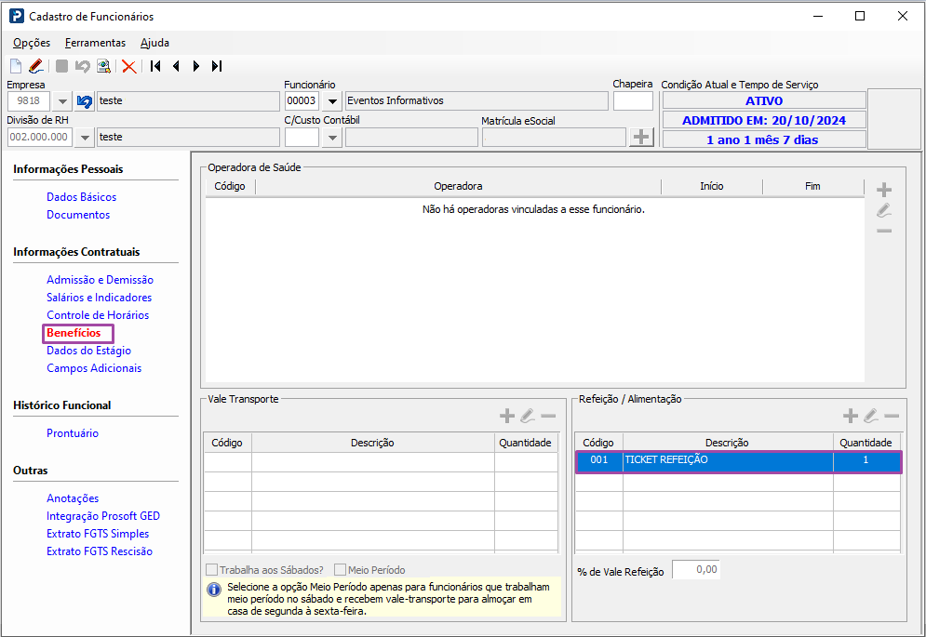Viewport: 926px width, 637px height.
Task: Click the Empresa code field 9818
Action: click(29, 101)
